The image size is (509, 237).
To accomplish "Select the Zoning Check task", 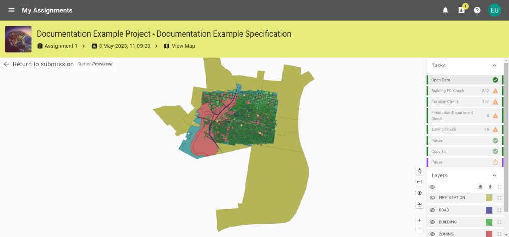I will pos(444,129).
